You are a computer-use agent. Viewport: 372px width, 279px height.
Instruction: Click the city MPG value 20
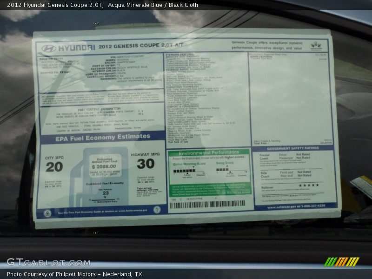(54, 167)
